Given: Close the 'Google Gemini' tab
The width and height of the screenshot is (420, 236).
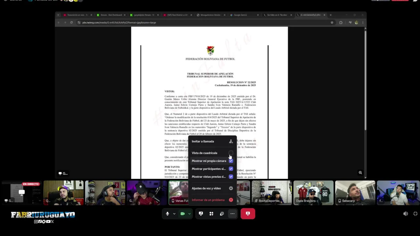Looking at the screenshot, I should [x=258, y=15].
